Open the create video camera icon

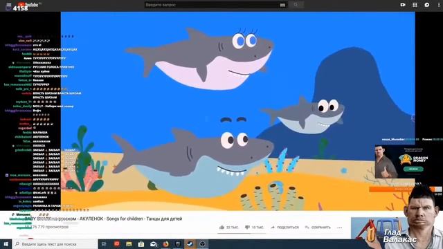403,5
